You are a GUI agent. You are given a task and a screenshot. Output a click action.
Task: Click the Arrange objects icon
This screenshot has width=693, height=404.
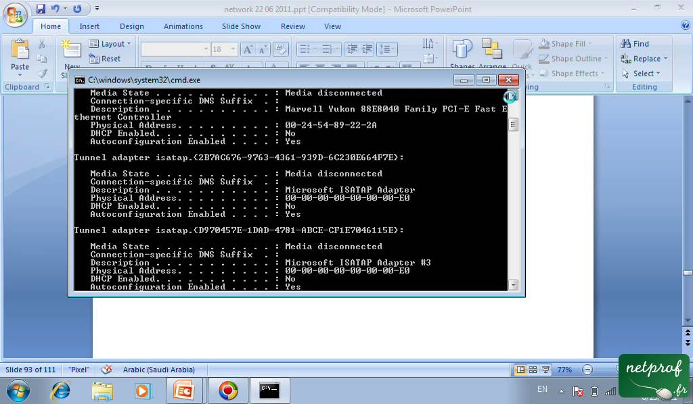point(491,49)
